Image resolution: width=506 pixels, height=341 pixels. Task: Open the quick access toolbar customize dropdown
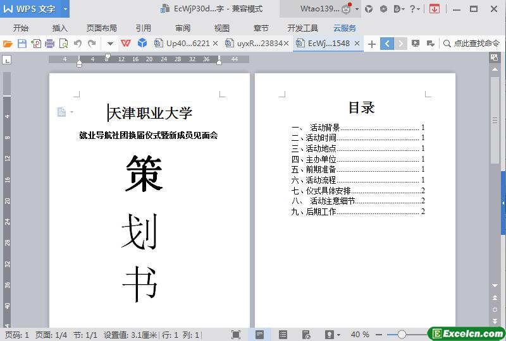click(x=110, y=44)
